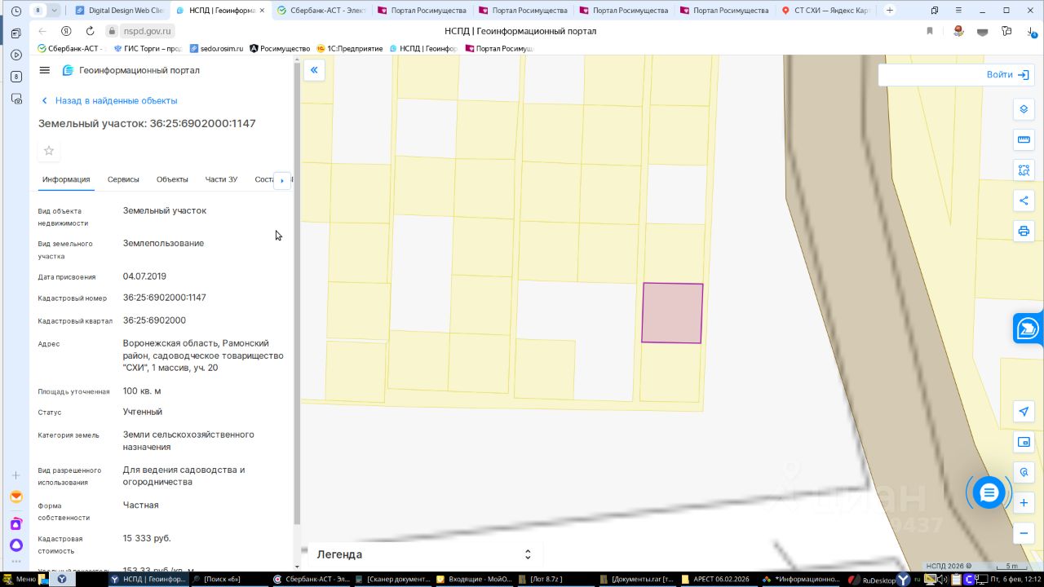Show more tabs with the right arrow
The width and height of the screenshot is (1044, 587).
tap(282, 180)
